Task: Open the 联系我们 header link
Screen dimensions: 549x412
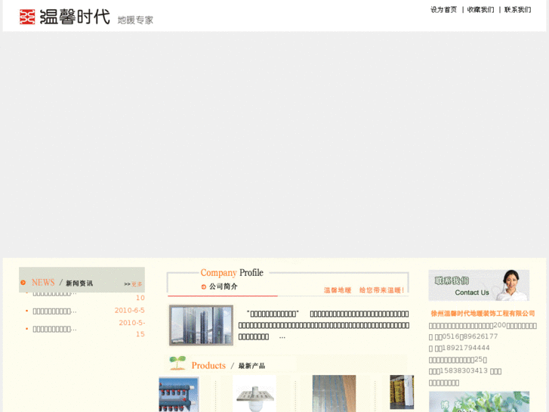Action: [x=517, y=10]
